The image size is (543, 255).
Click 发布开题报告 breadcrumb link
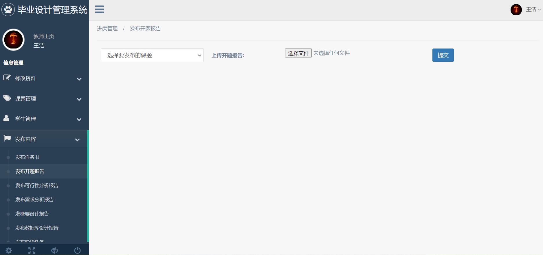(x=145, y=29)
